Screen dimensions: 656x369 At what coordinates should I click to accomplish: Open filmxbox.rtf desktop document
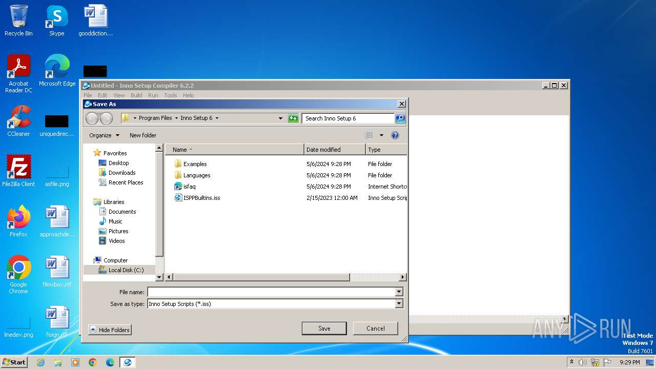click(x=57, y=272)
